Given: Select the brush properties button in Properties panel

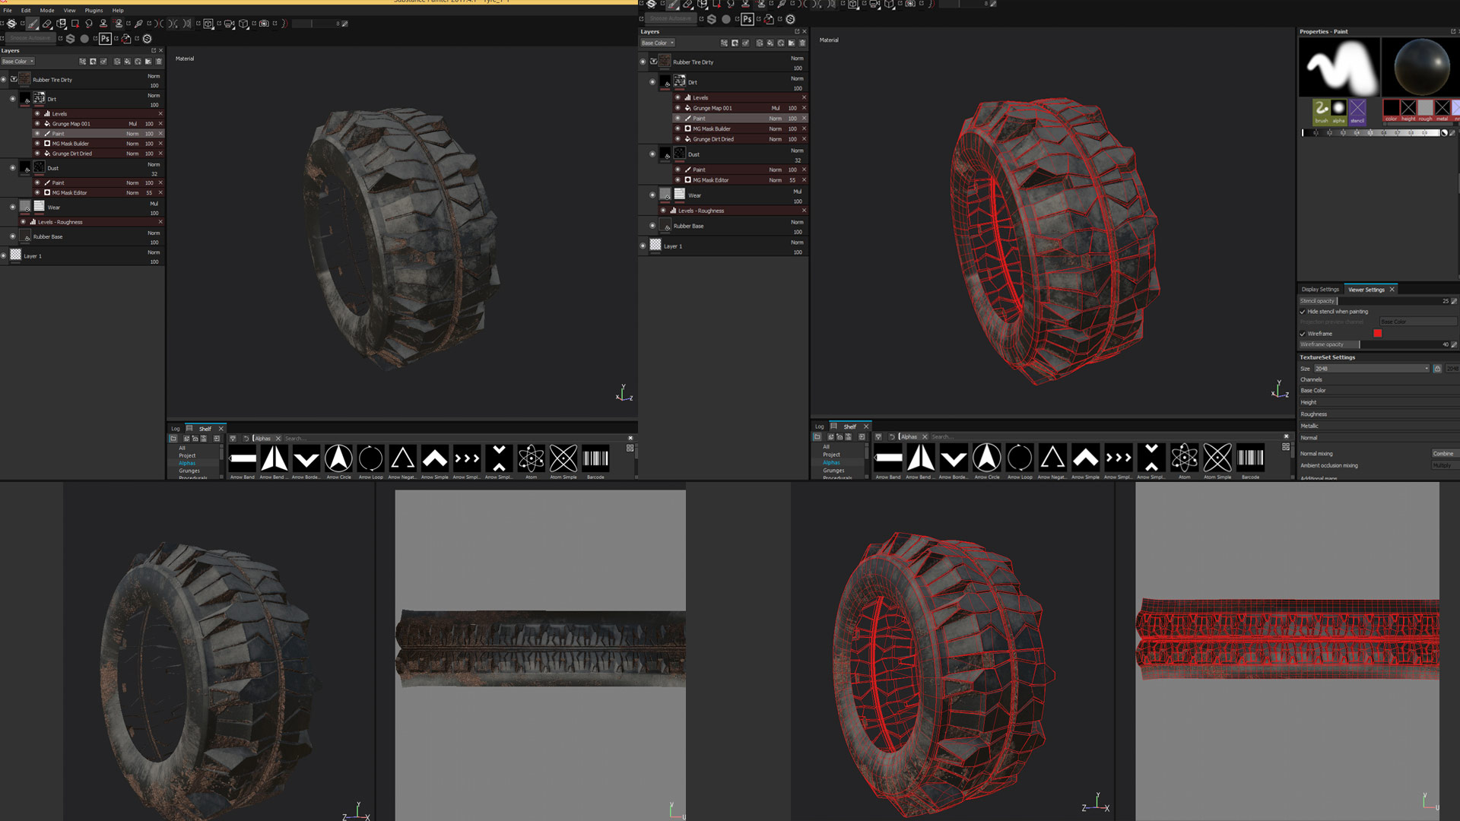Looking at the screenshot, I should (x=1322, y=111).
